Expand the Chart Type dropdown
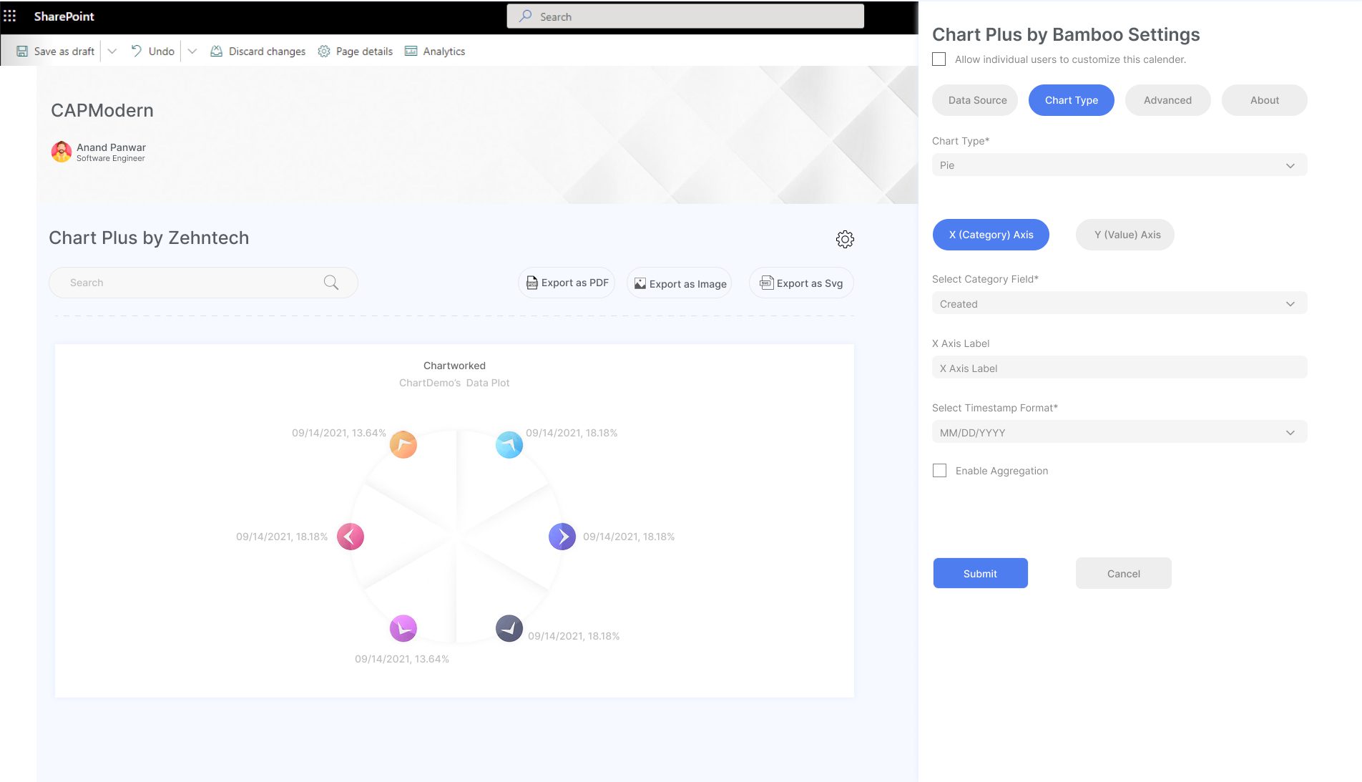1362x782 pixels. click(1119, 165)
